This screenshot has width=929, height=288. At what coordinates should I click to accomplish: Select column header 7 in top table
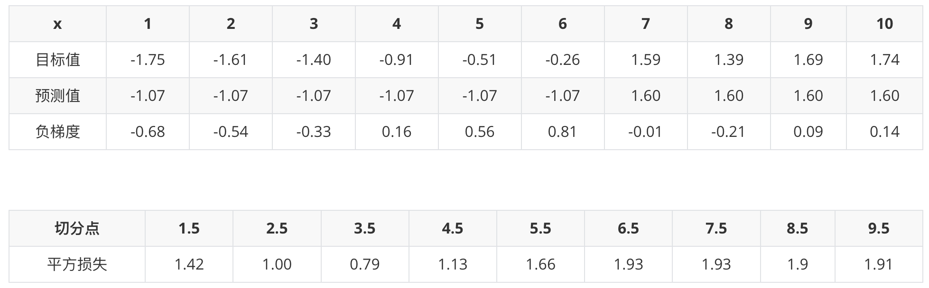coord(645,24)
